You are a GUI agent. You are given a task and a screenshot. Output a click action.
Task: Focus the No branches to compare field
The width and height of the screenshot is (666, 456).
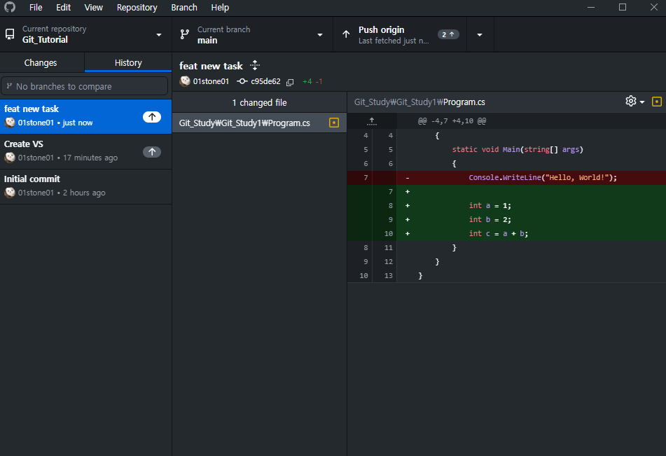(85, 86)
